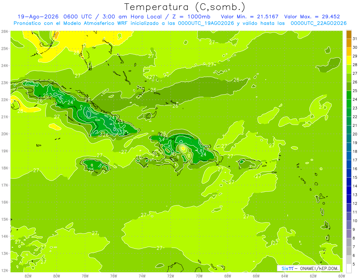363x280 pixels.
Task: Click the '12' value on the color legend
Action: pyautogui.click(x=355, y=204)
